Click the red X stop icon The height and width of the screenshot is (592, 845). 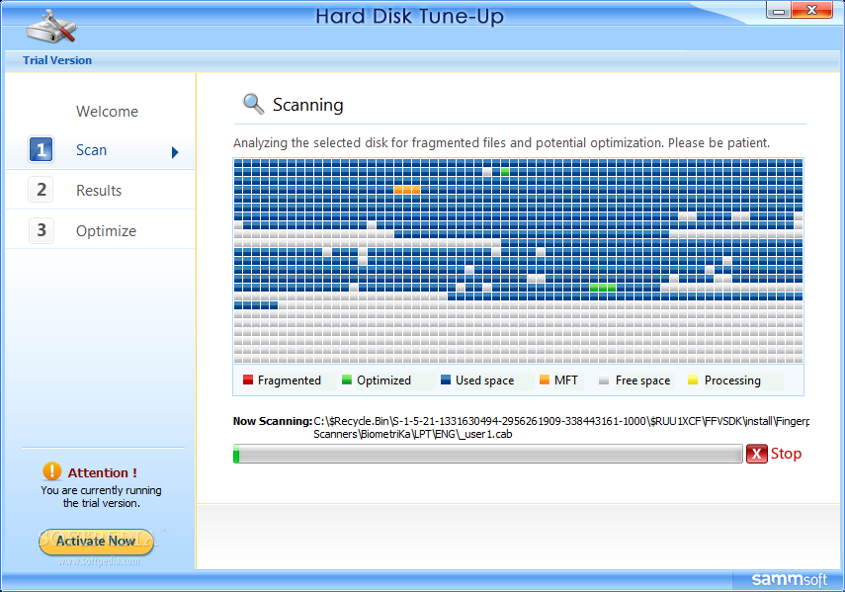tap(757, 454)
